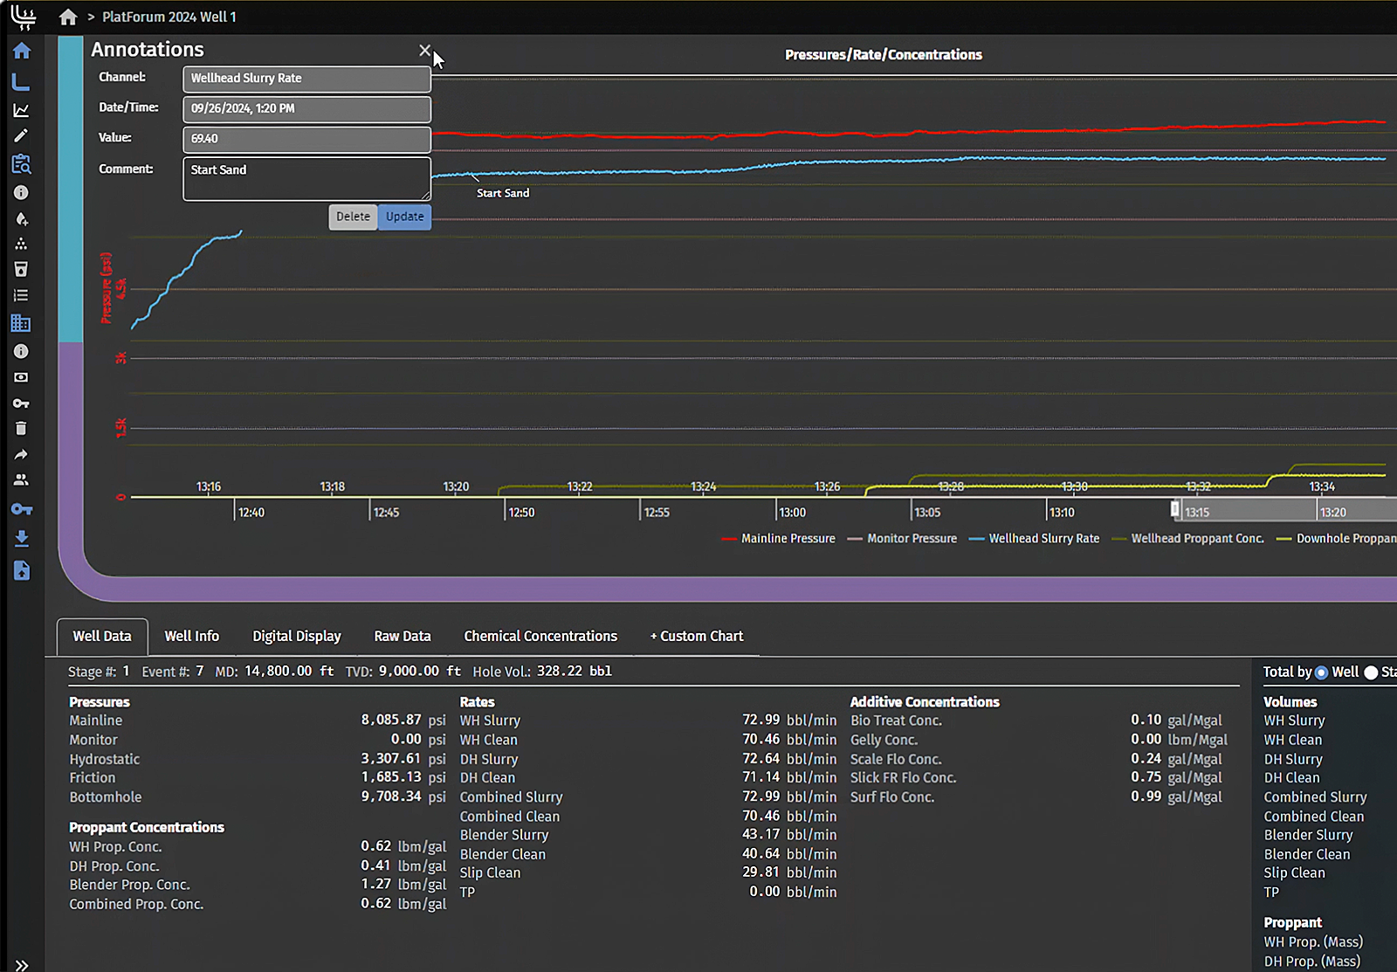Open the fluid additive icon in sidebar
Screen dimensions: 1397x972
(x=21, y=219)
